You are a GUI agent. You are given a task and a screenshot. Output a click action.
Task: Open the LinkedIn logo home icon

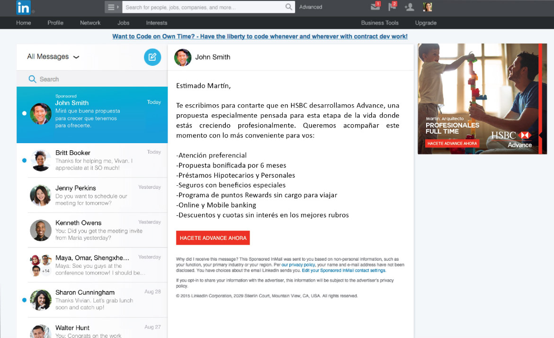point(23,8)
